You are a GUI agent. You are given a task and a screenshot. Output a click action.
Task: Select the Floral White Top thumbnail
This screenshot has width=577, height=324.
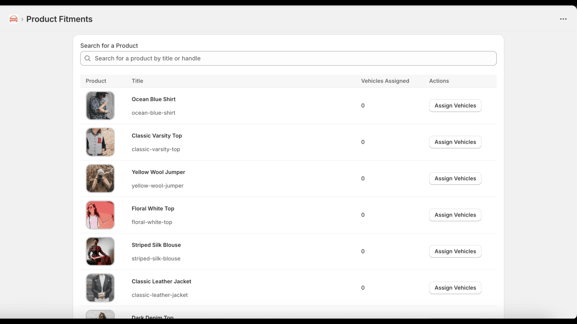pyautogui.click(x=100, y=215)
